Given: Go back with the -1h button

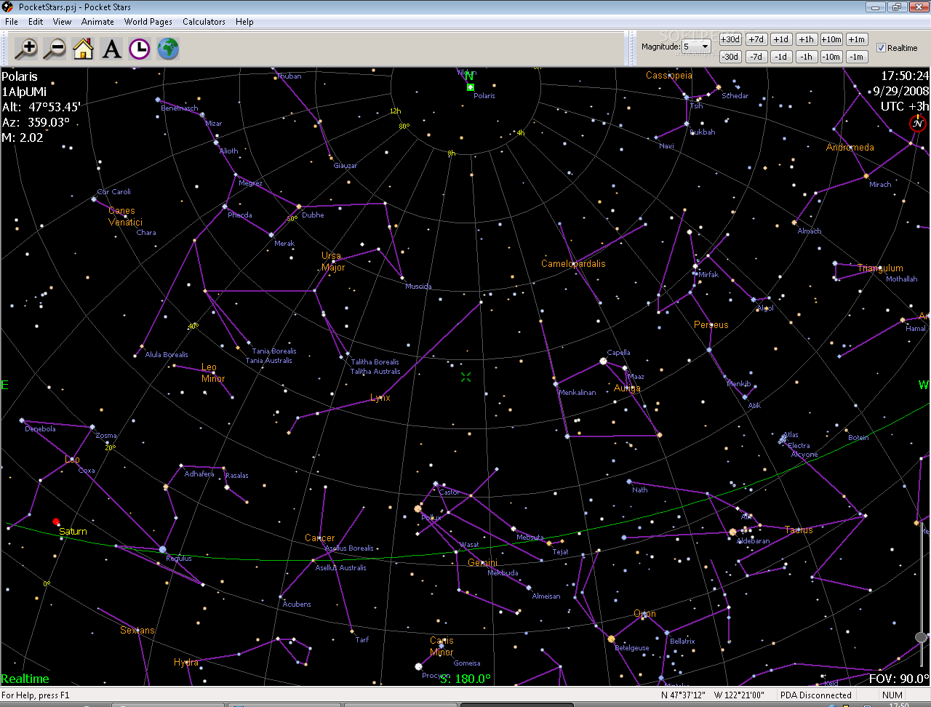Looking at the screenshot, I should click(x=806, y=57).
